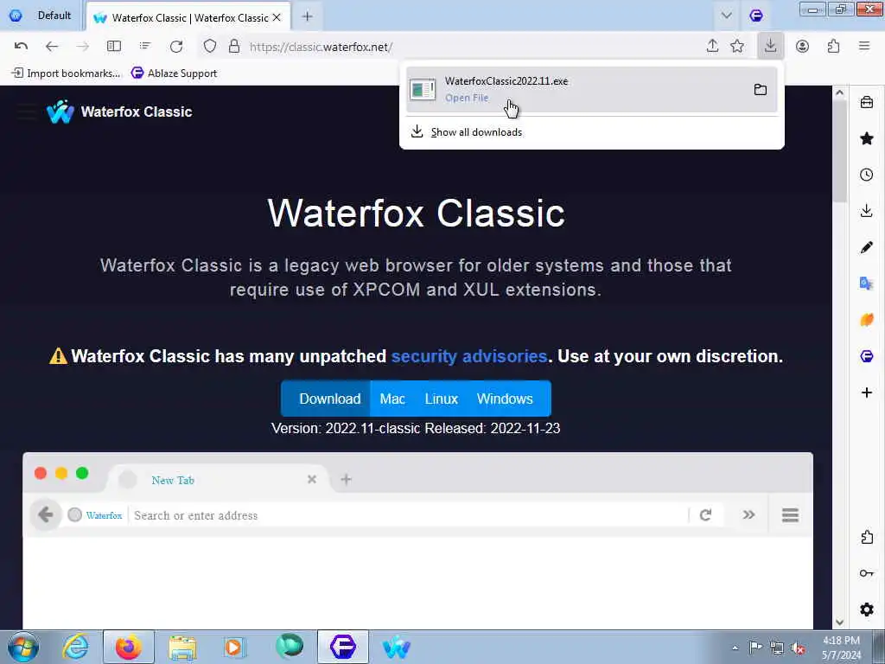The width and height of the screenshot is (885, 664).
Task: Click the muted volume tray icon
Action: [x=798, y=648]
